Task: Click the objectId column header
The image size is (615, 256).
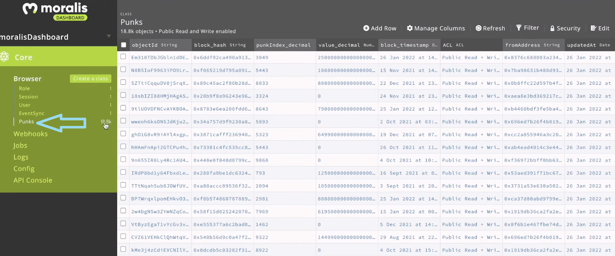Action: [161, 45]
